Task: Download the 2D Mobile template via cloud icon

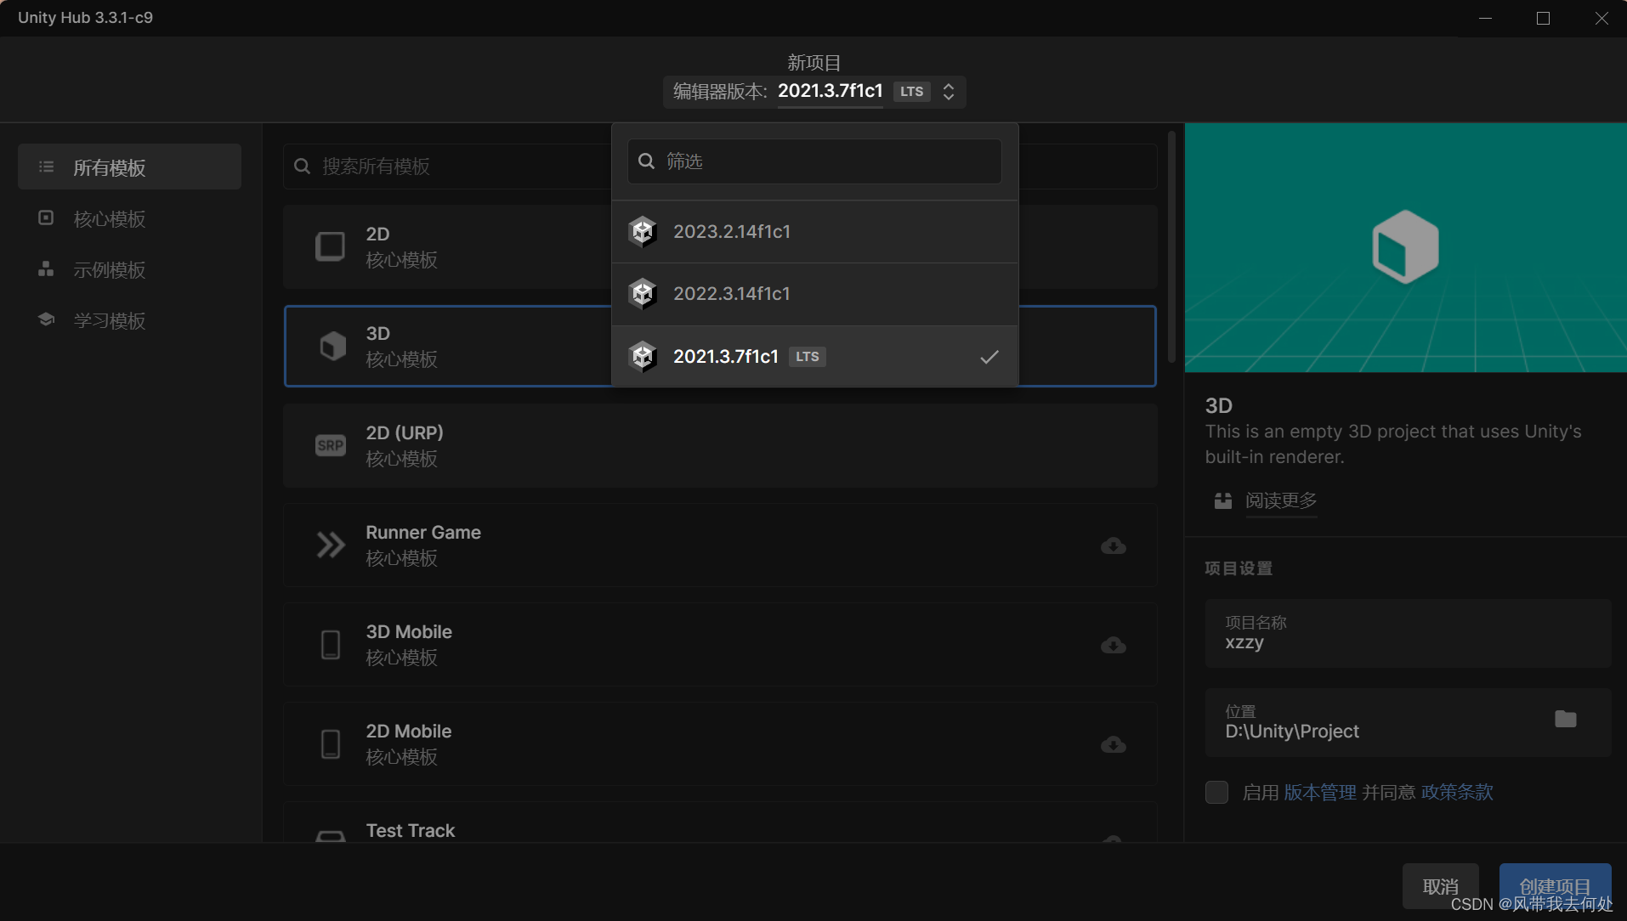Action: pos(1114,745)
